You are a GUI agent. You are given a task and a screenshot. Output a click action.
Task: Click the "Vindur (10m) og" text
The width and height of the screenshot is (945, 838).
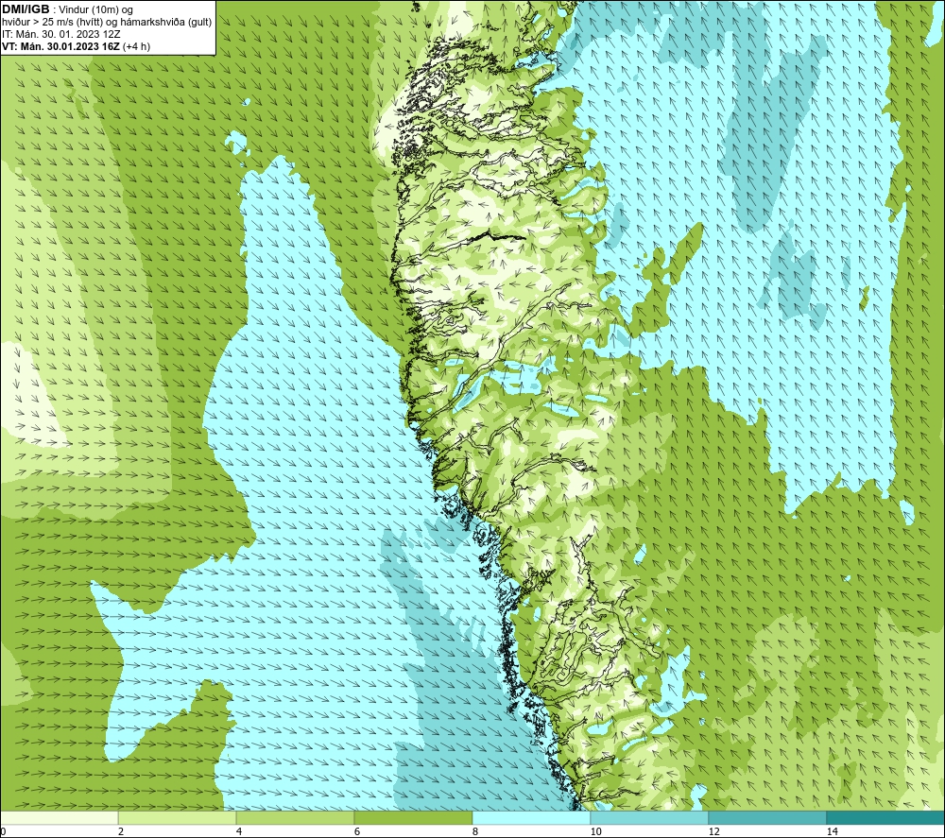[95, 10]
